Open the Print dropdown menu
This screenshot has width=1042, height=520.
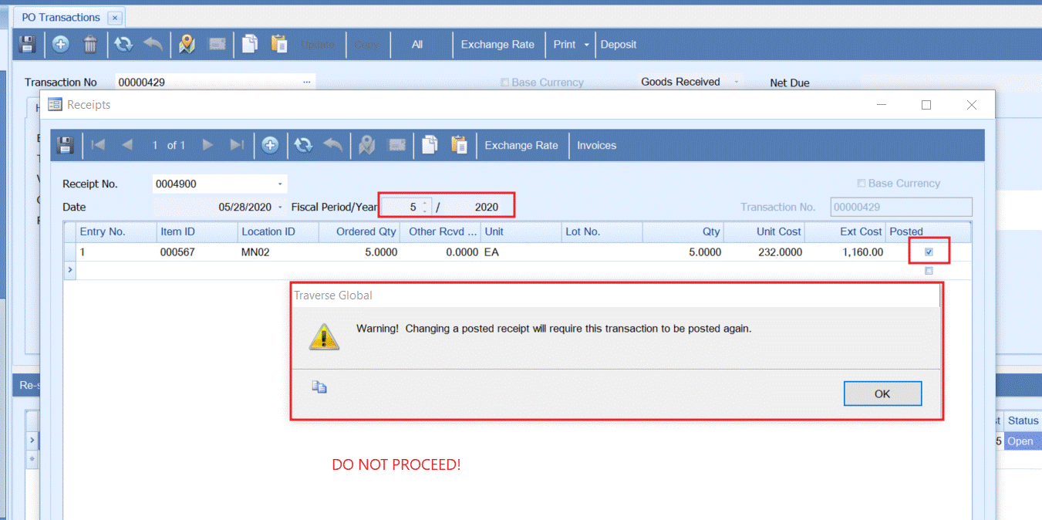pos(586,45)
